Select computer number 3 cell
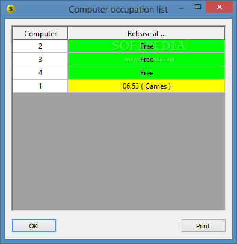This screenshot has width=237, height=244. point(40,60)
